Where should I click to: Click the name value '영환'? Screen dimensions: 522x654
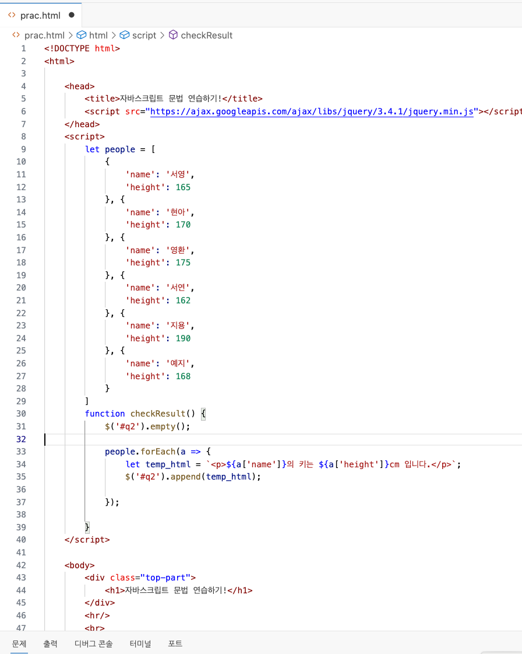click(178, 250)
